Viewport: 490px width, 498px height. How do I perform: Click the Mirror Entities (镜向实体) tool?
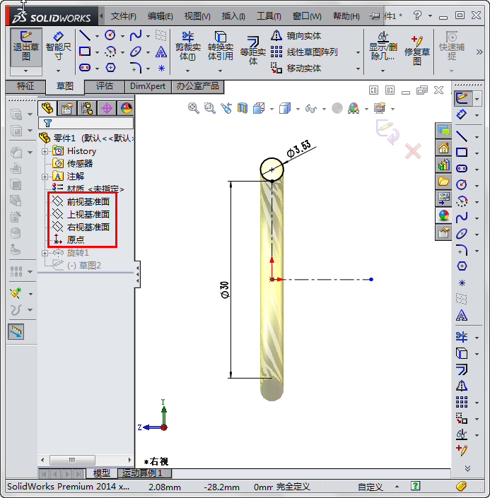point(296,36)
